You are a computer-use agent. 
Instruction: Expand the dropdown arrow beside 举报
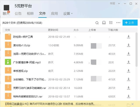click(119, 4)
